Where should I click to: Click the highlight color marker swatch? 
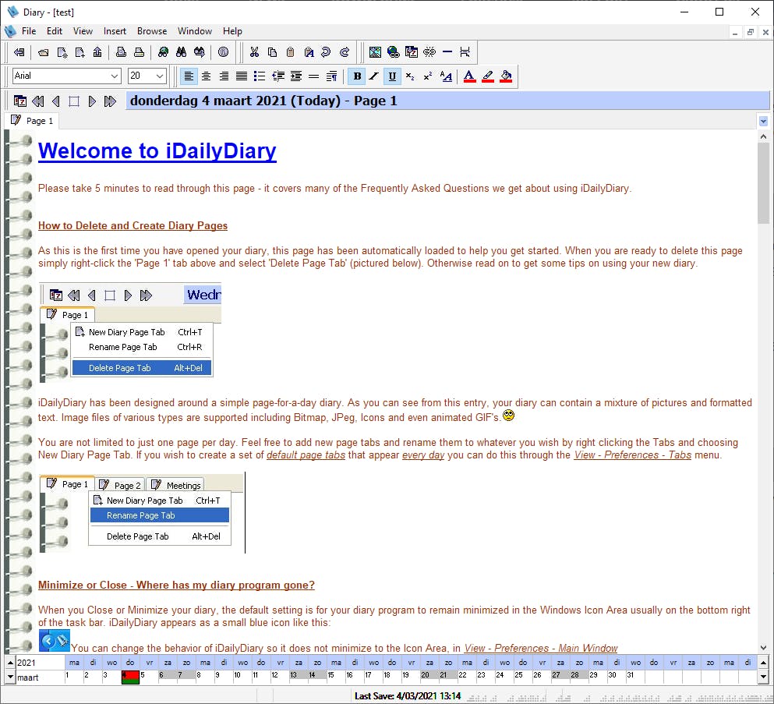click(488, 76)
